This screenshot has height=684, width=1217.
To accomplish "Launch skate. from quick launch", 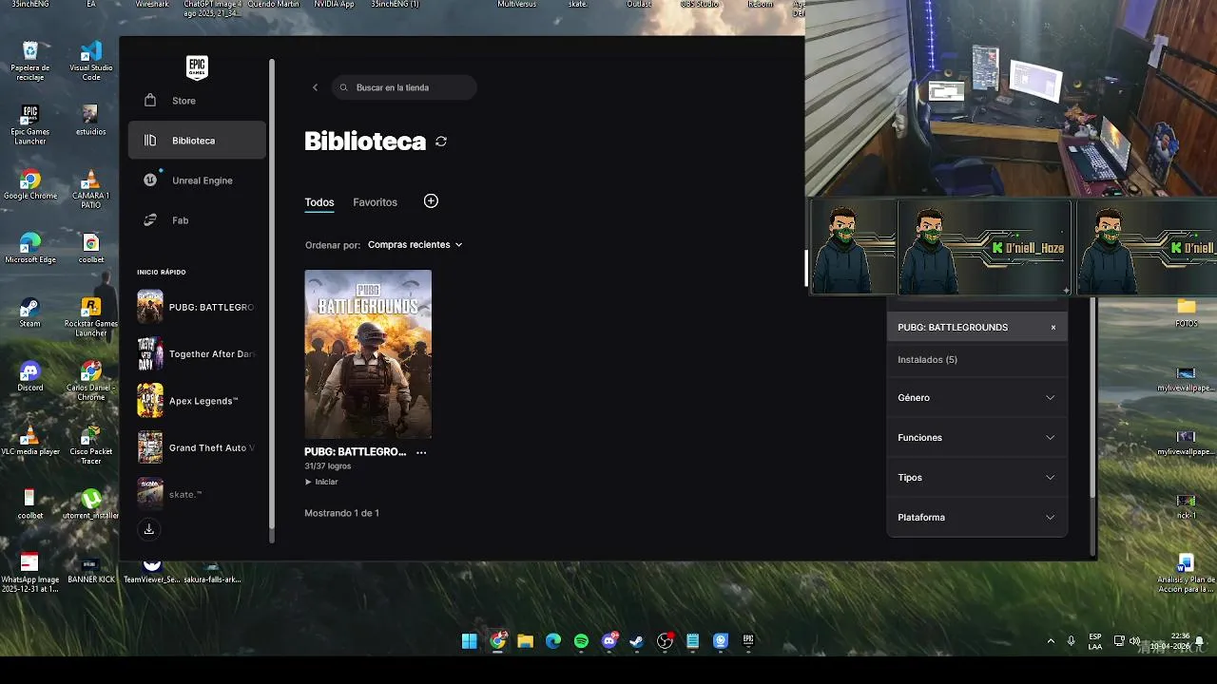I will pyautogui.click(x=197, y=494).
